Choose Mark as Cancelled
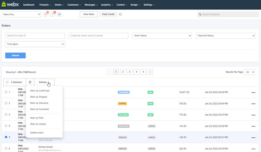 click(39, 109)
